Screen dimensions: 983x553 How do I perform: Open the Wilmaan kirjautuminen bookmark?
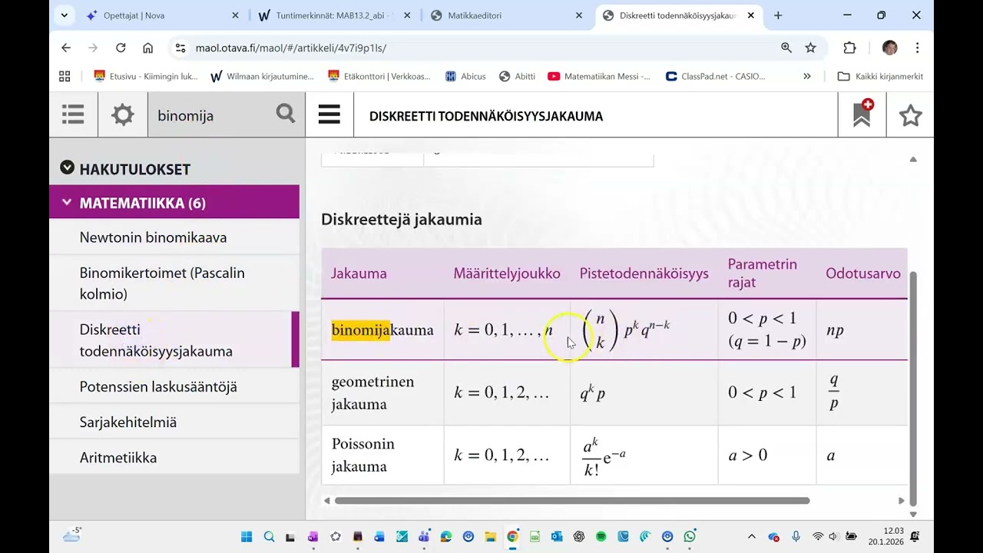pyautogui.click(x=263, y=76)
